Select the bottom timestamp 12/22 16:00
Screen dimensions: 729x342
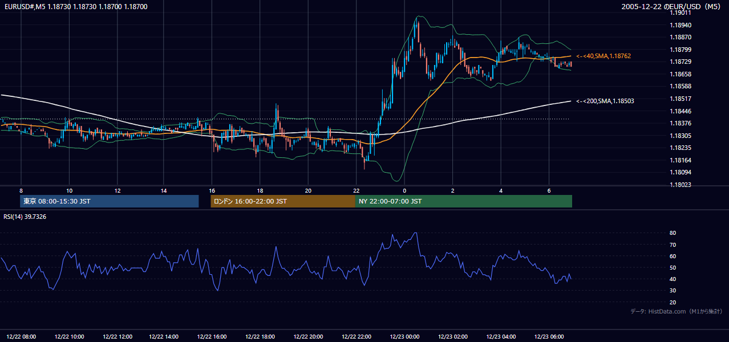click(x=213, y=336)
